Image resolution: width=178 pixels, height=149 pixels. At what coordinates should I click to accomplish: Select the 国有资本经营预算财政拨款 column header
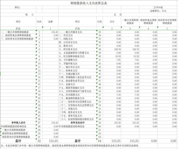tap(167, 22)
